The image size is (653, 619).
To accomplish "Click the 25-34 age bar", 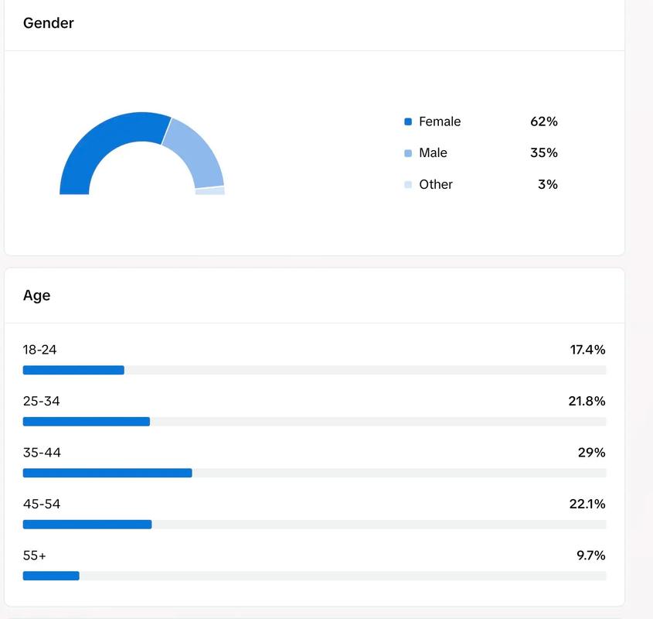I will pos(86,422).
